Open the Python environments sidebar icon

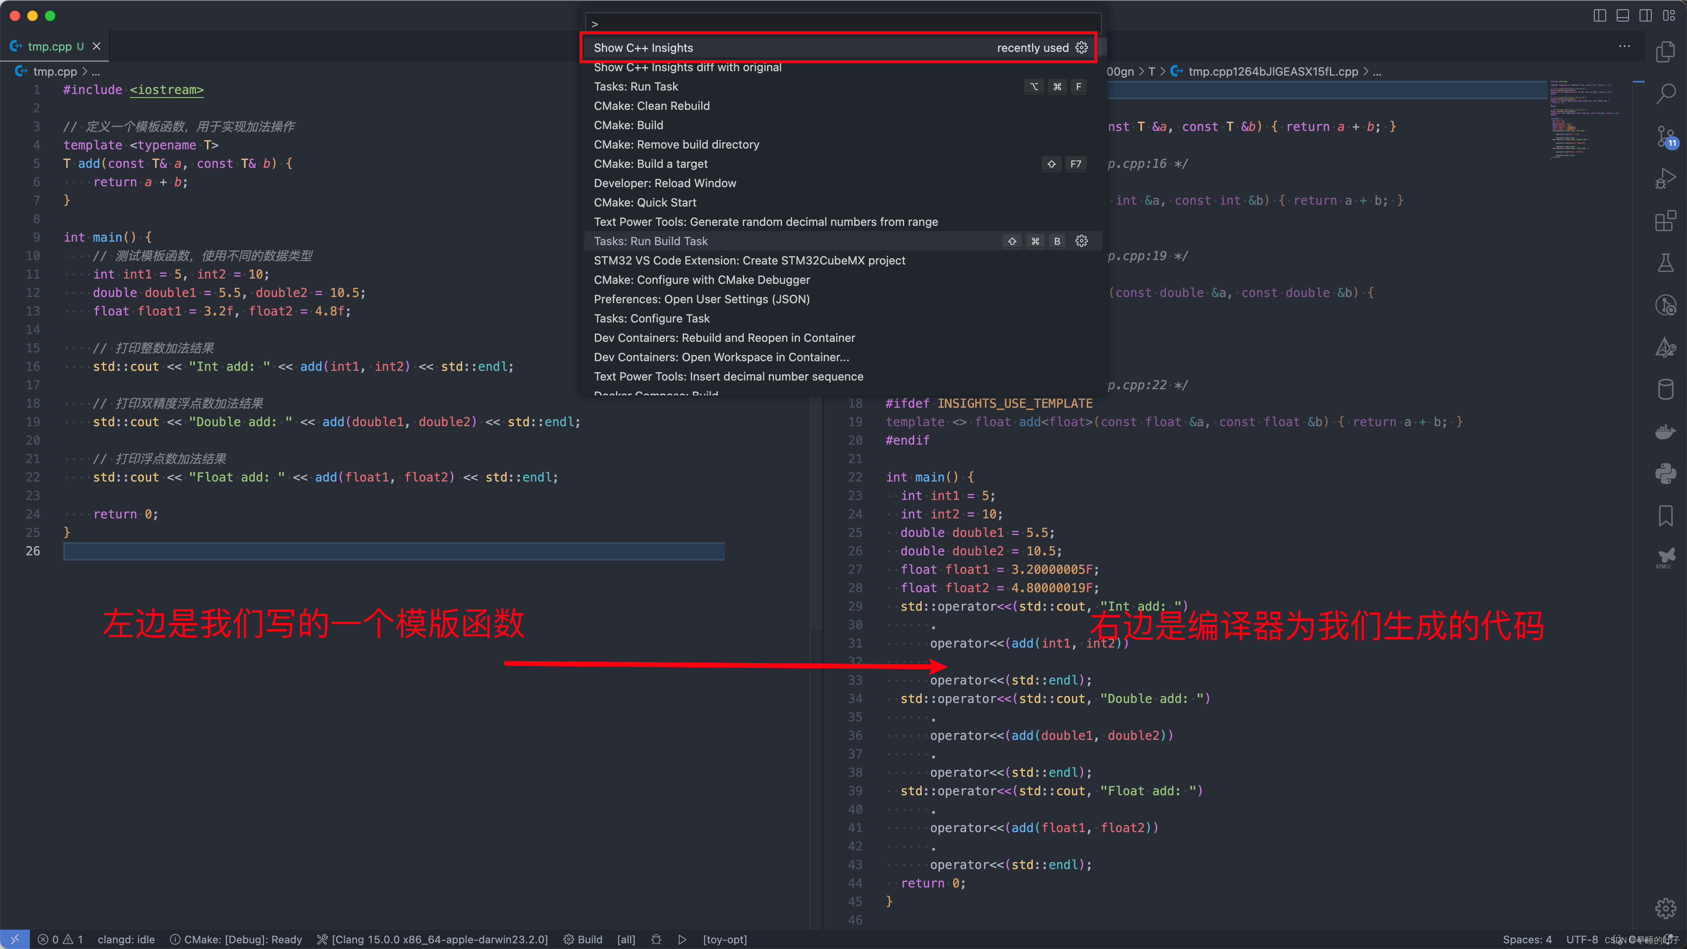click(x=1667, y=474)
